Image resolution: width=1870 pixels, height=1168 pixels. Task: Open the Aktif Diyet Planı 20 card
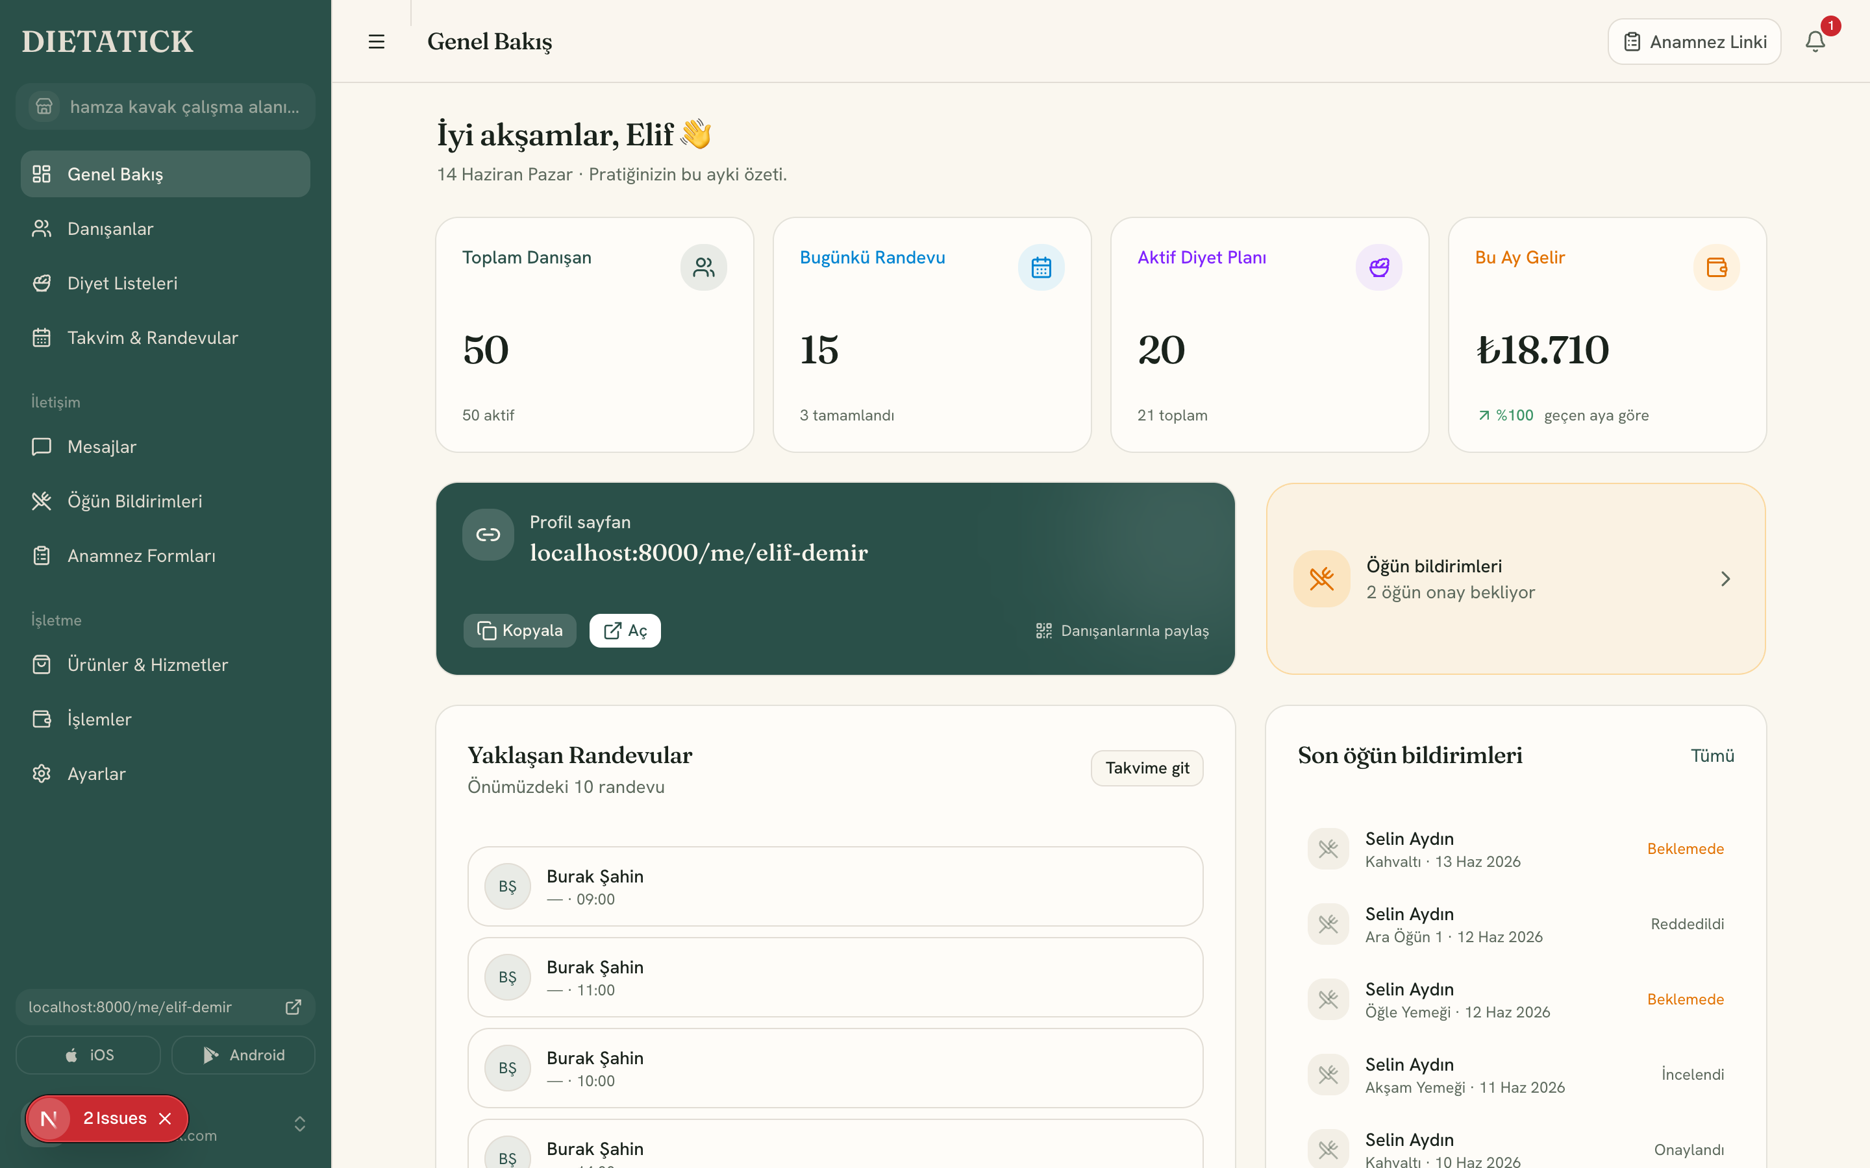1269,334
